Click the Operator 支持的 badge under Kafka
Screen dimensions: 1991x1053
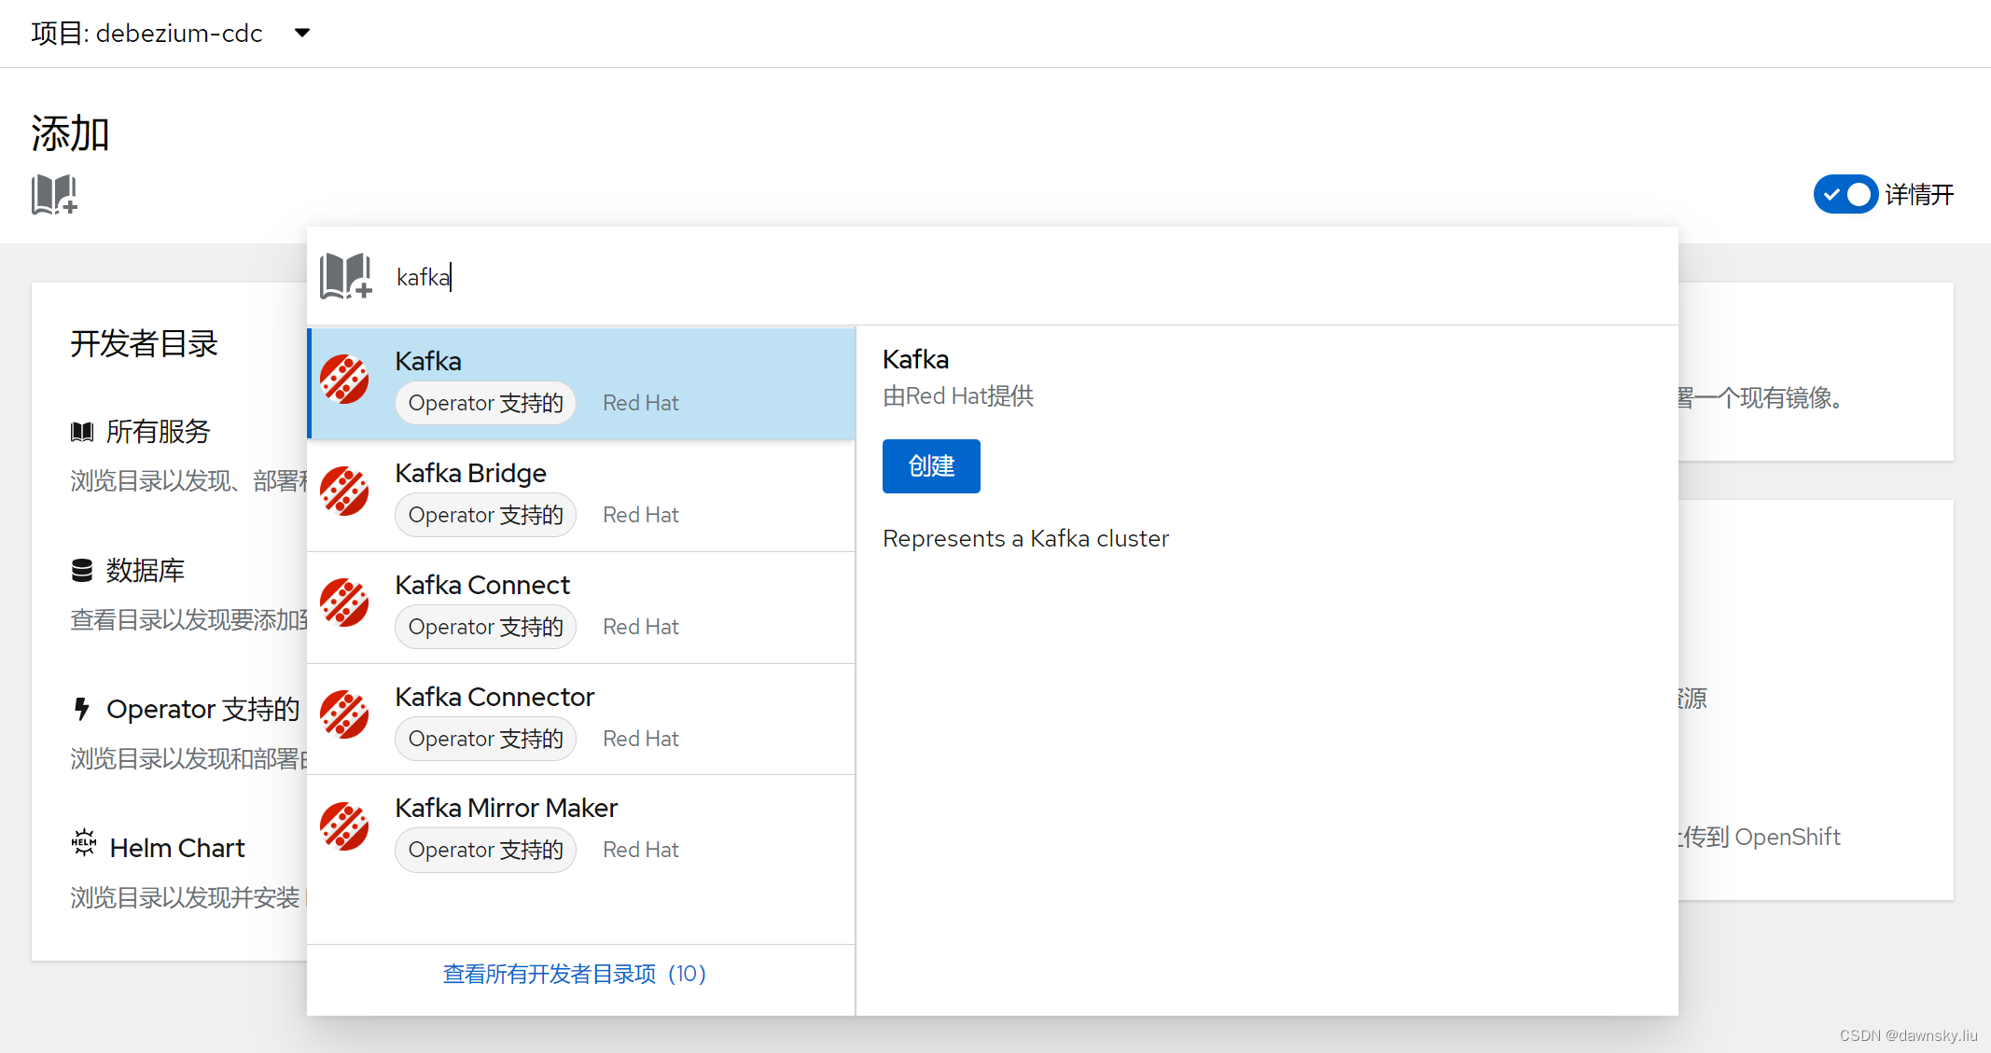485,403
